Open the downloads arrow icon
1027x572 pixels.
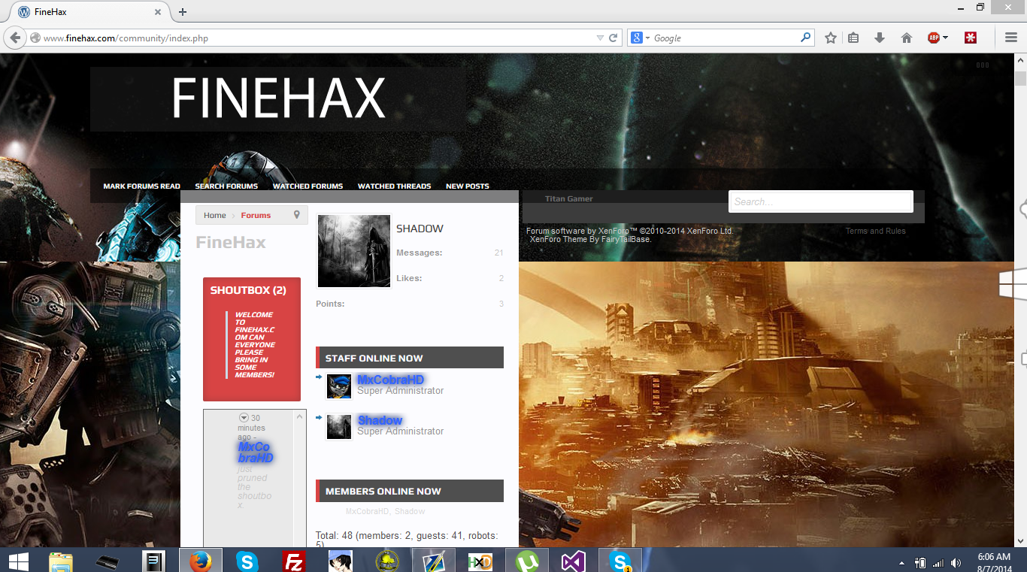click(x=879, y=38)
